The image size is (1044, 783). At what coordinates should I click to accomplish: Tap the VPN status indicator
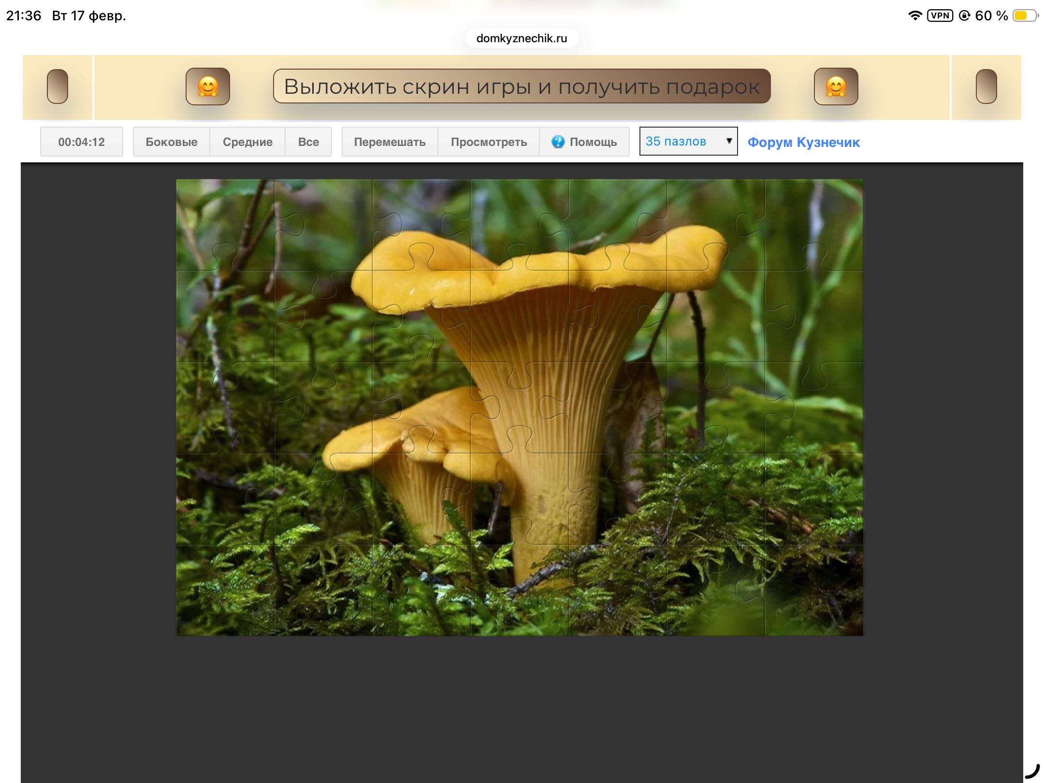940,15
